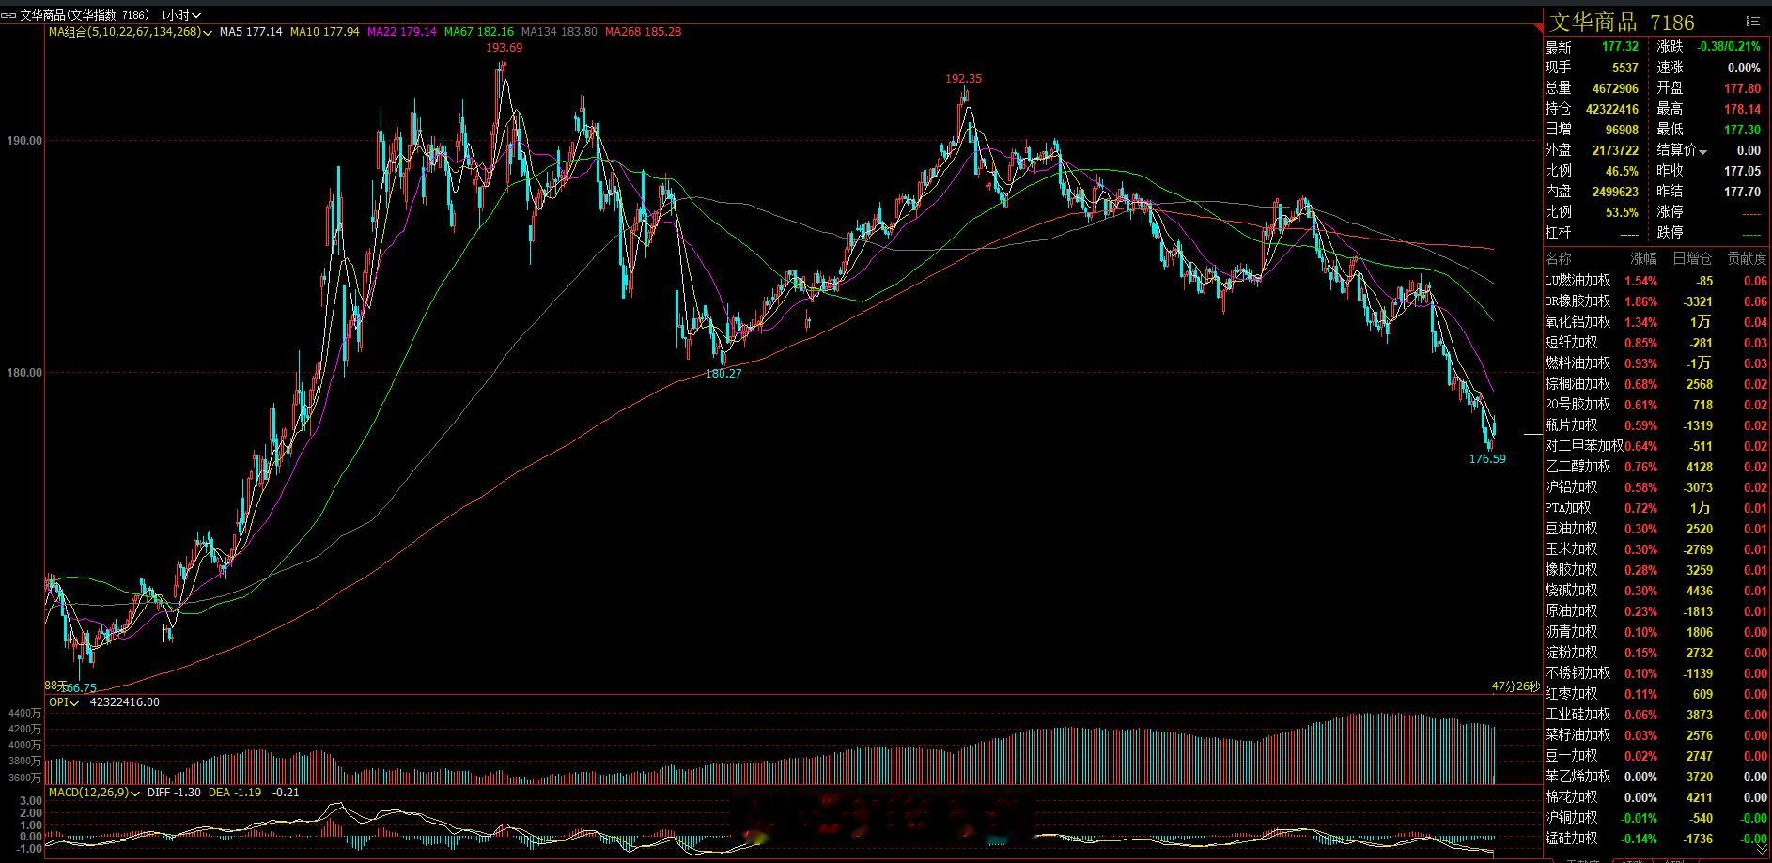The width and height of the screenshot is (1772, 863).
Task: Select the 乙二醇加权 row
Action: pos(1656,467)
